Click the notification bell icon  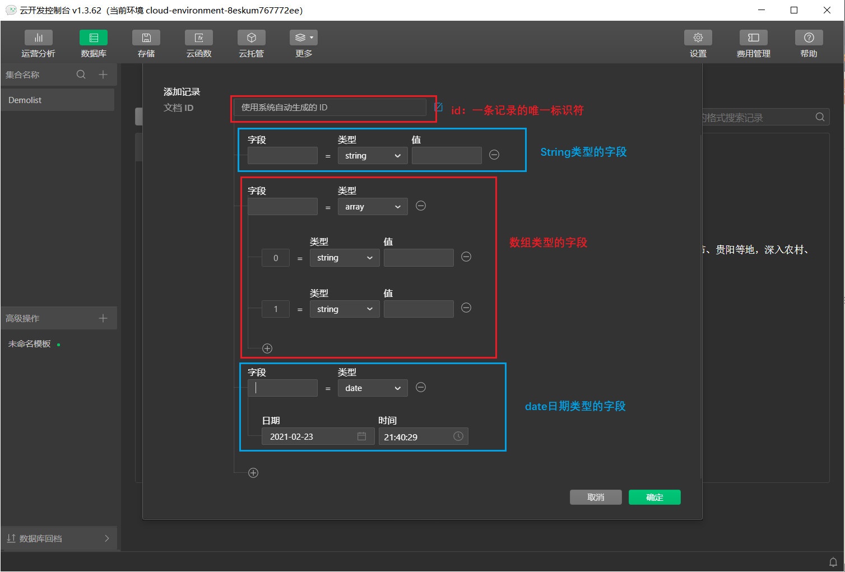pyautogui.click(x=833, y=562)
